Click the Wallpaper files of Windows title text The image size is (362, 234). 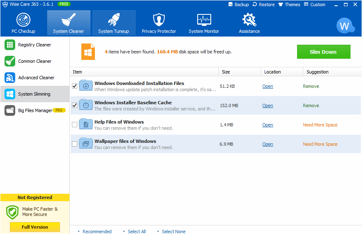click(x=125, y=141)
